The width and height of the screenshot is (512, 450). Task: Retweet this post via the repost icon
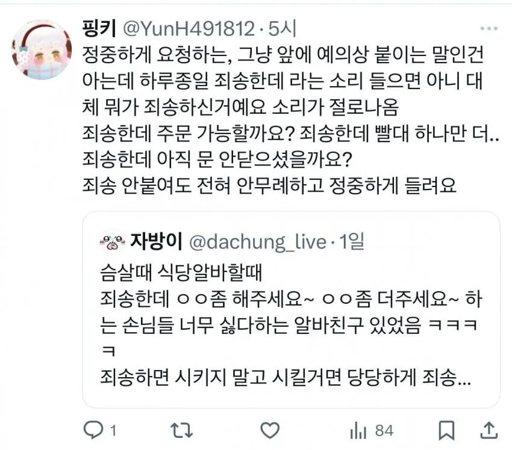[x=182, y=430]
